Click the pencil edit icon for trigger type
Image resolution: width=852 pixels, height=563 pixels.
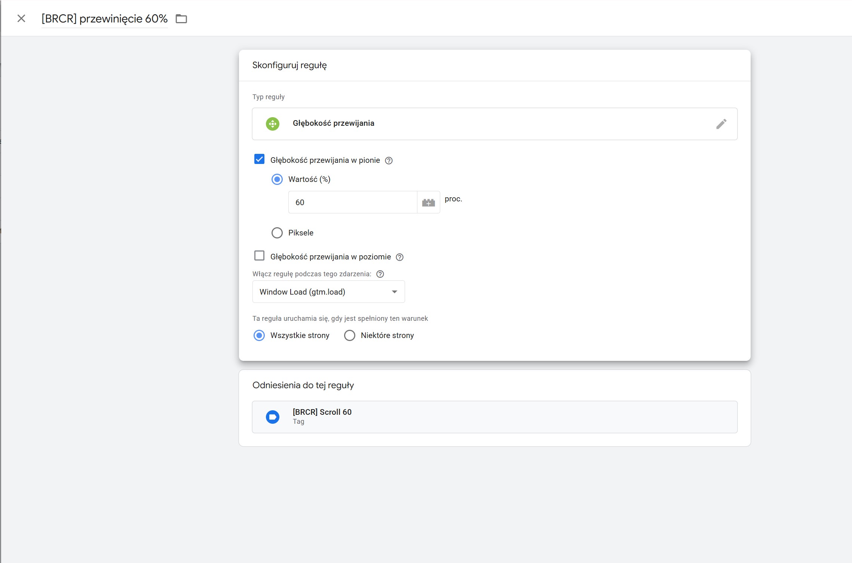[721, 124]
